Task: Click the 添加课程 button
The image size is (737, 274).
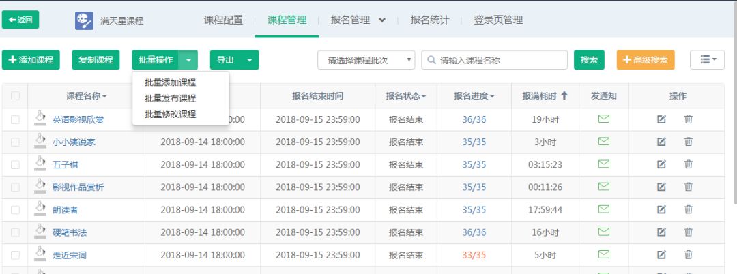Action: coord(31,60)
